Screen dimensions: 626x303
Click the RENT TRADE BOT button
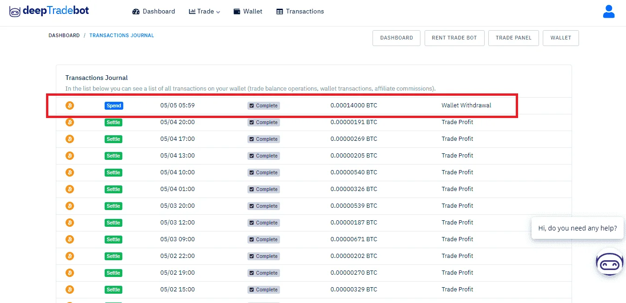point(454,38)
